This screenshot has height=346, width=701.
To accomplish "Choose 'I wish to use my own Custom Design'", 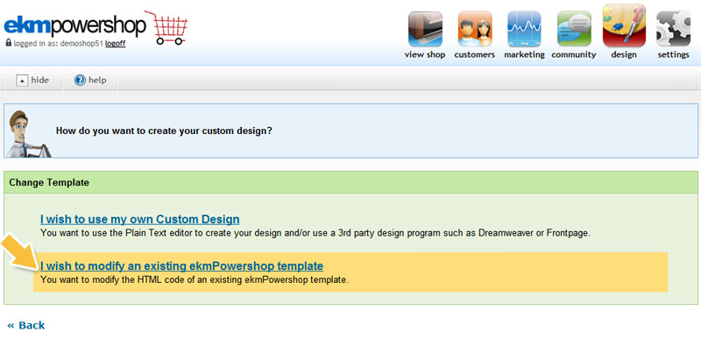I will tap(139, 219).
